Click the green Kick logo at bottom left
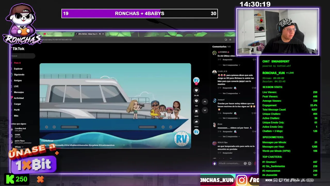Viewport: 330px width, 186px height. coord(10,179)
